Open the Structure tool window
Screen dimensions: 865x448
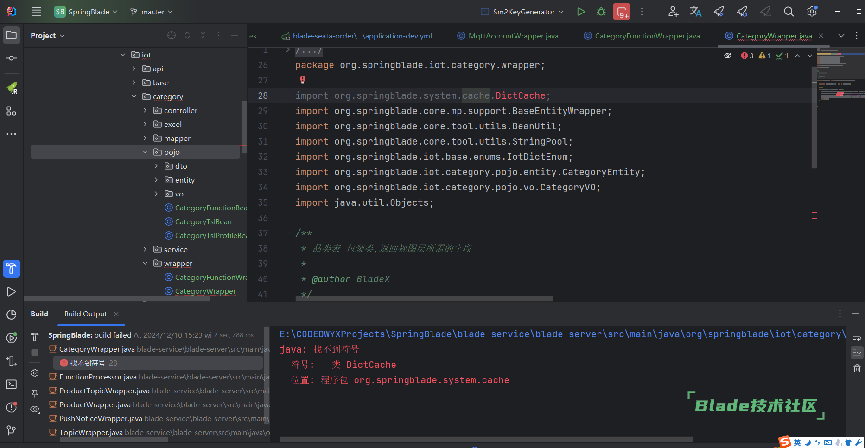12,111
